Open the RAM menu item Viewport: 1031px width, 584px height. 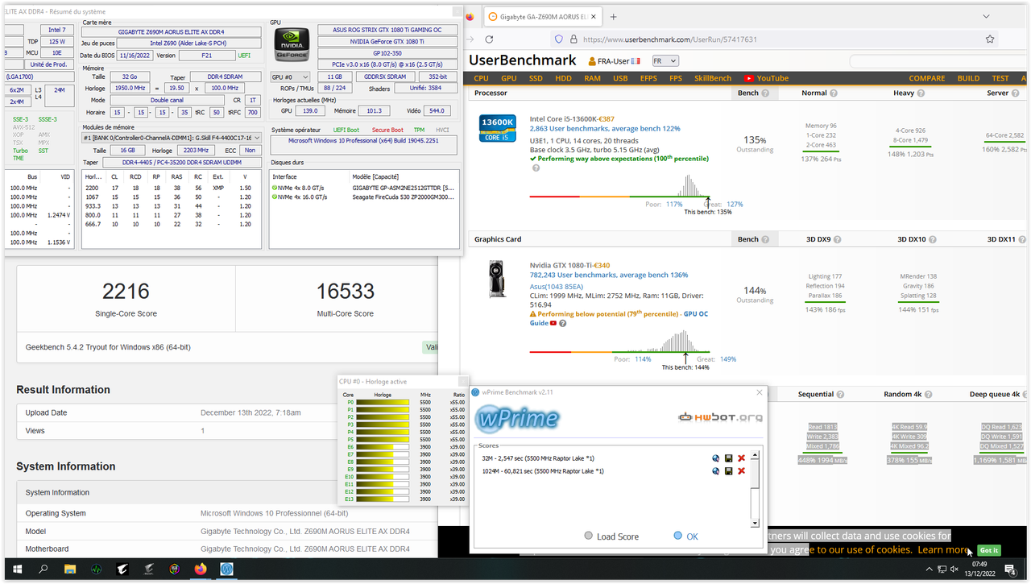pyautogui.click(x=592, y=78)
